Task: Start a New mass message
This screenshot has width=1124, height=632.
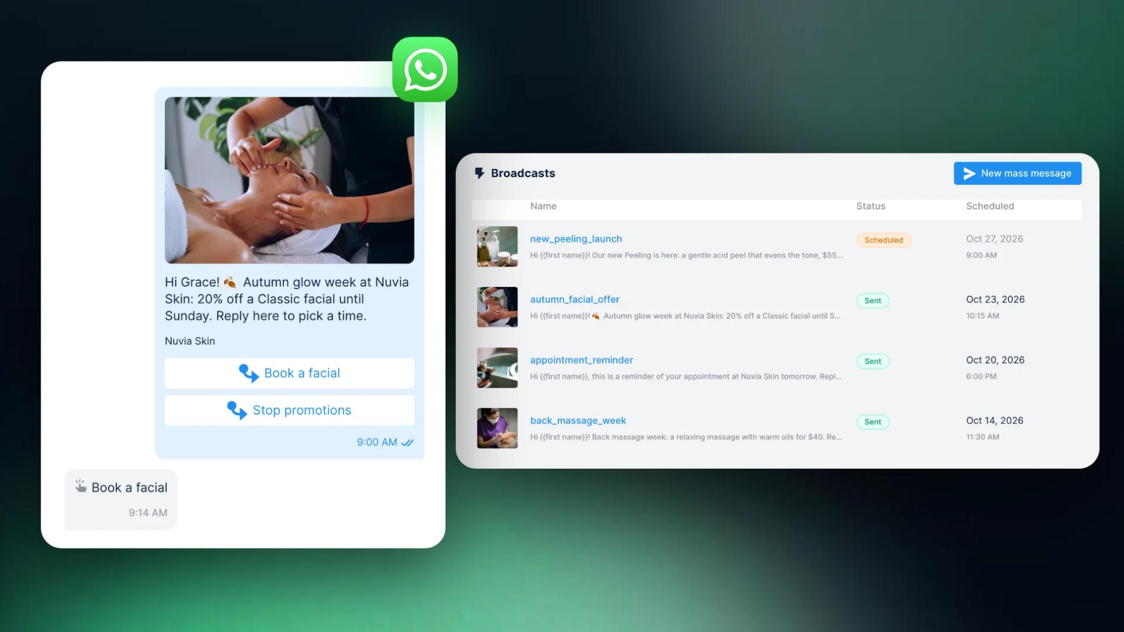Action: point(1018,173)
